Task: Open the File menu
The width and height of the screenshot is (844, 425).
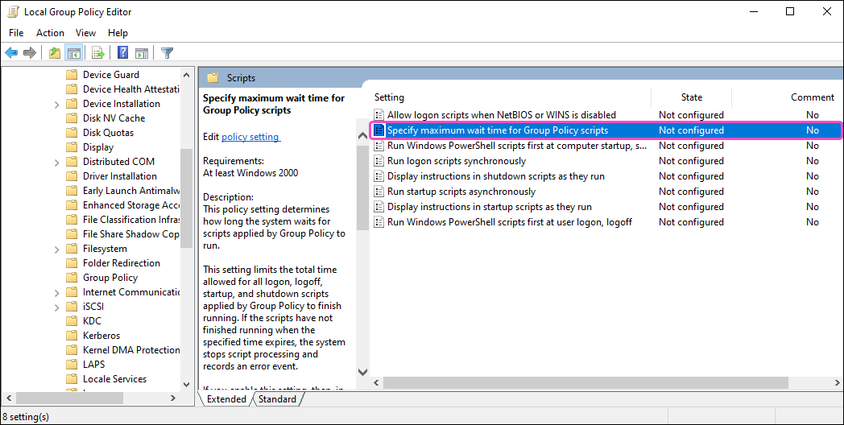Action: [16, 33]
